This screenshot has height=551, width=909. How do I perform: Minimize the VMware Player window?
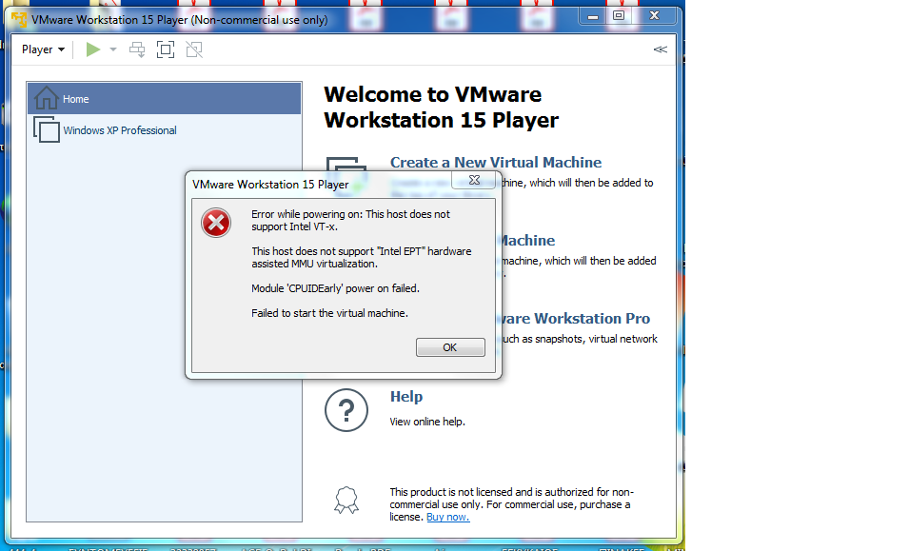click(x=592, y=15)
